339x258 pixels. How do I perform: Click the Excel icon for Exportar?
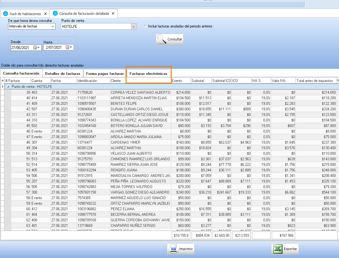point(277,249)
